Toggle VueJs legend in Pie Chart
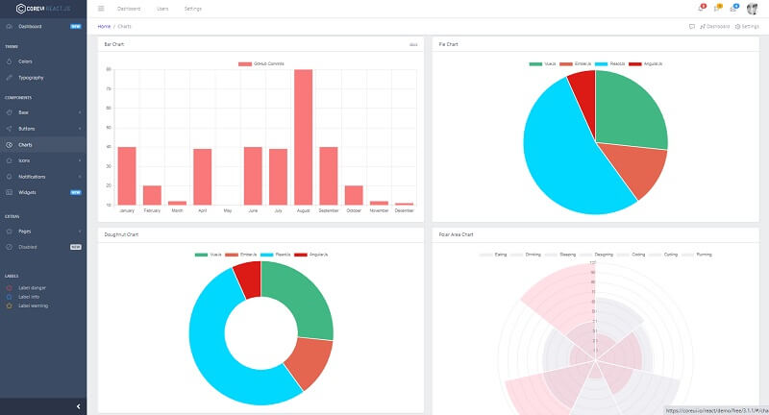This screenshot has width=769, height=415. point(543,63)
